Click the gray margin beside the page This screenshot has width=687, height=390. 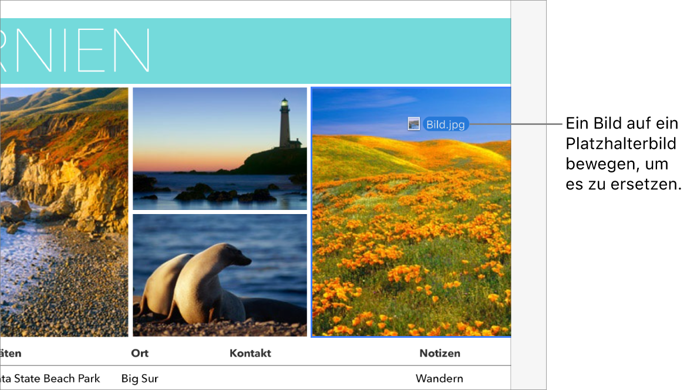pyautogui.click(x=528, y=195)
